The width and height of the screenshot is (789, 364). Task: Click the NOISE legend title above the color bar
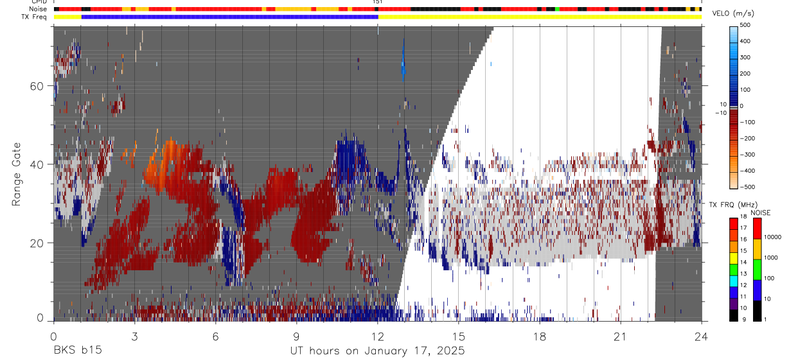point(760,212)
